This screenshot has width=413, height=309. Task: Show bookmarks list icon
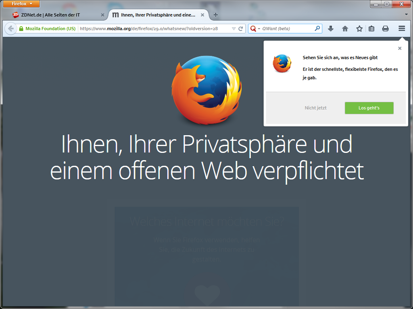(x=371, y=29)
